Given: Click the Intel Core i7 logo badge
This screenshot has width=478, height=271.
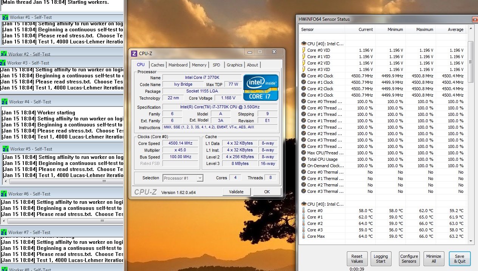Looking at the screenshot, I should [x=261, y=88].
